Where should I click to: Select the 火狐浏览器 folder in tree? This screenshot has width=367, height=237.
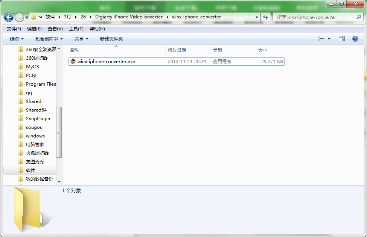click(34, 153)
